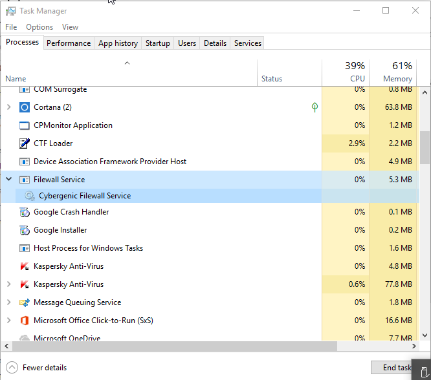The width and height of the screenshot is (431, 380).
Task: Click the CTF Loader pen icon
Action: point(24,143)
